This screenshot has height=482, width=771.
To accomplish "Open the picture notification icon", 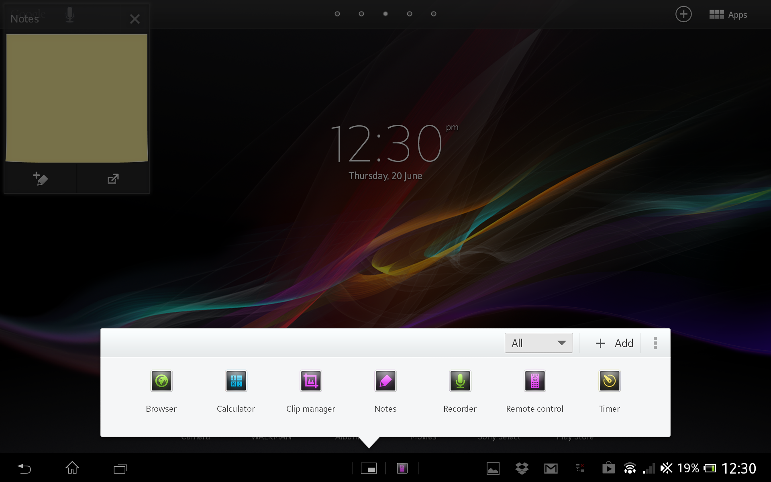I will (493, 468).
